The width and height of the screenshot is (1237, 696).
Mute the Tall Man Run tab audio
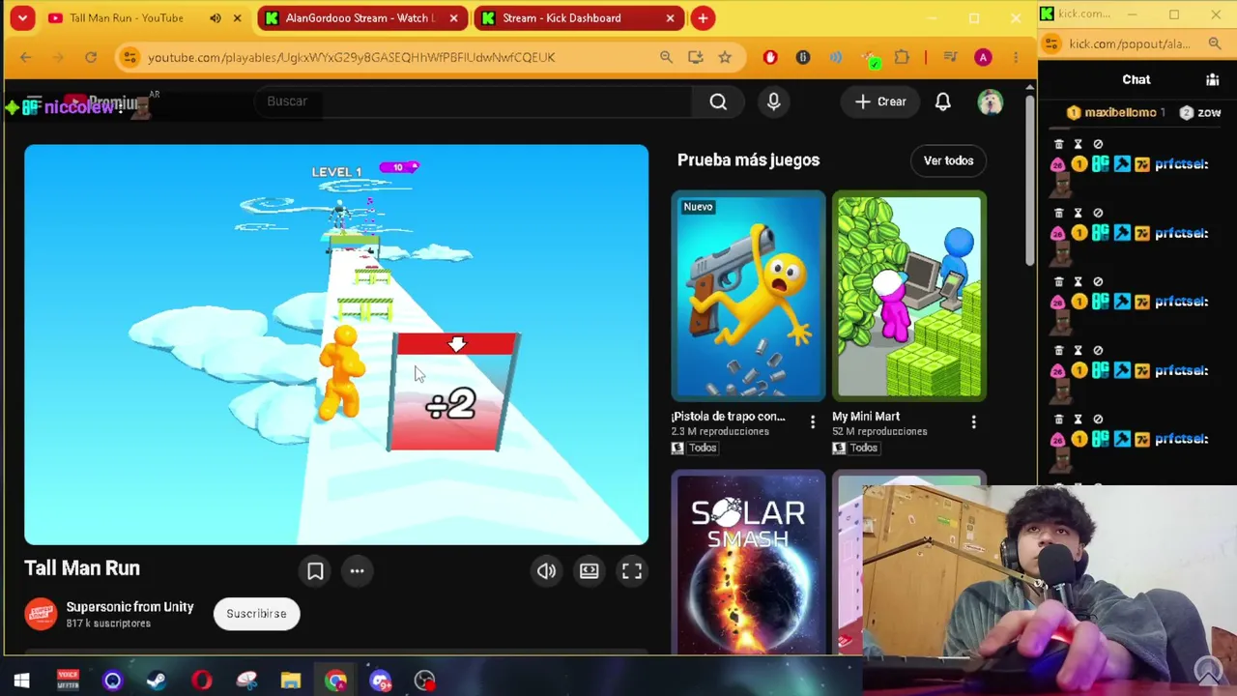tap(215, 18)
